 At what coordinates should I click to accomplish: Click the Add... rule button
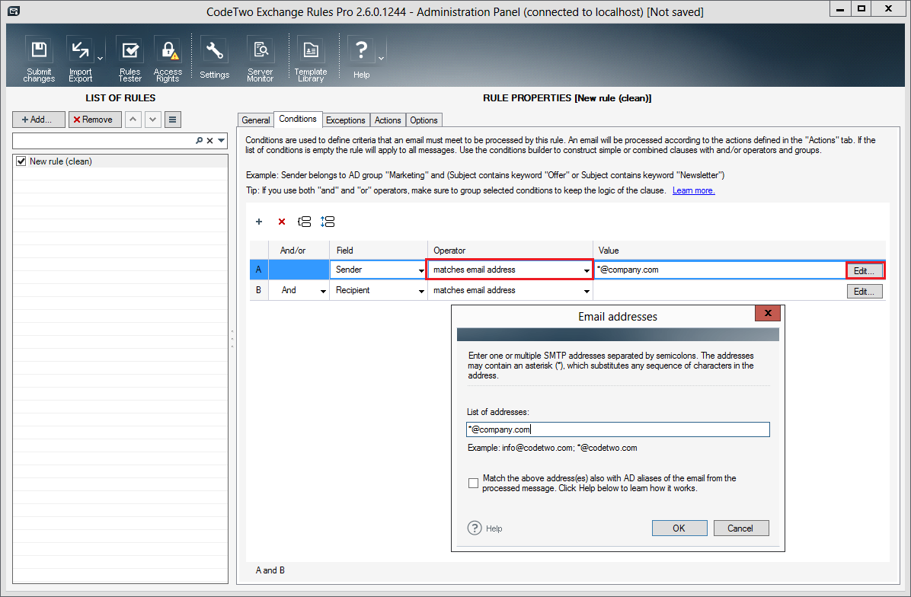coord(39,120)
